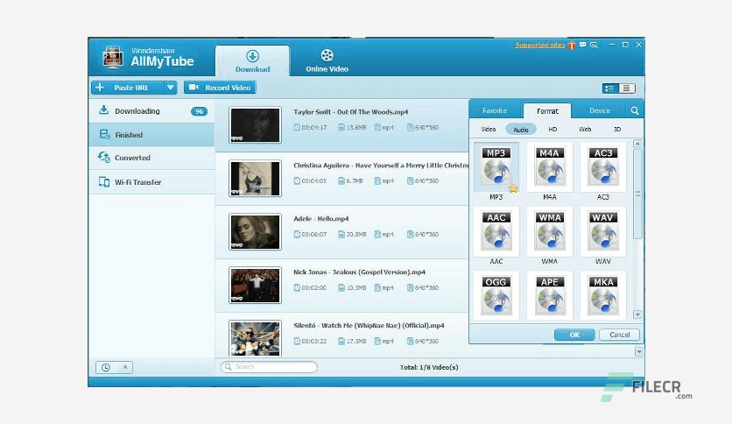Select the Nick Jonas Jealous thumbnail
Image resolution: width=732 pixels, height=424 pixels.
[x=255, y=285]
